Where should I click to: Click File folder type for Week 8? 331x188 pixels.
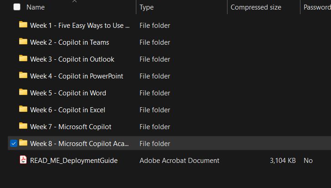click(x=155, y=144)
